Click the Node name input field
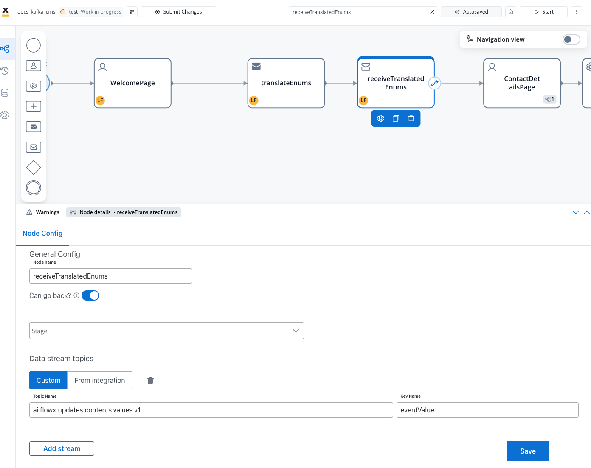Screen dimensions: 591x468 tap(111, 276)
